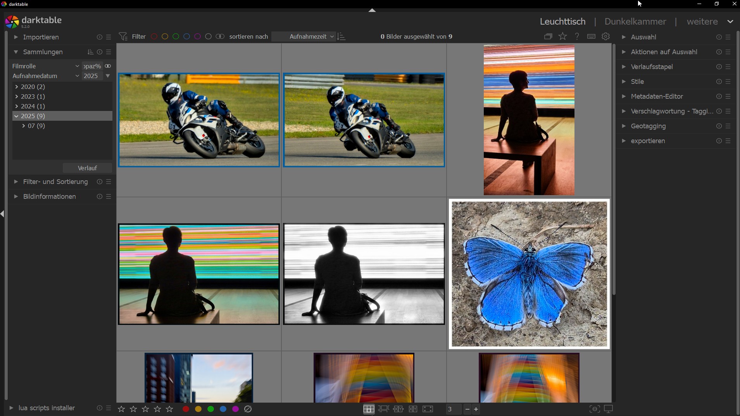
Task: Expand the 2020 (2) tree entry
Action: (x=17, y=87)
